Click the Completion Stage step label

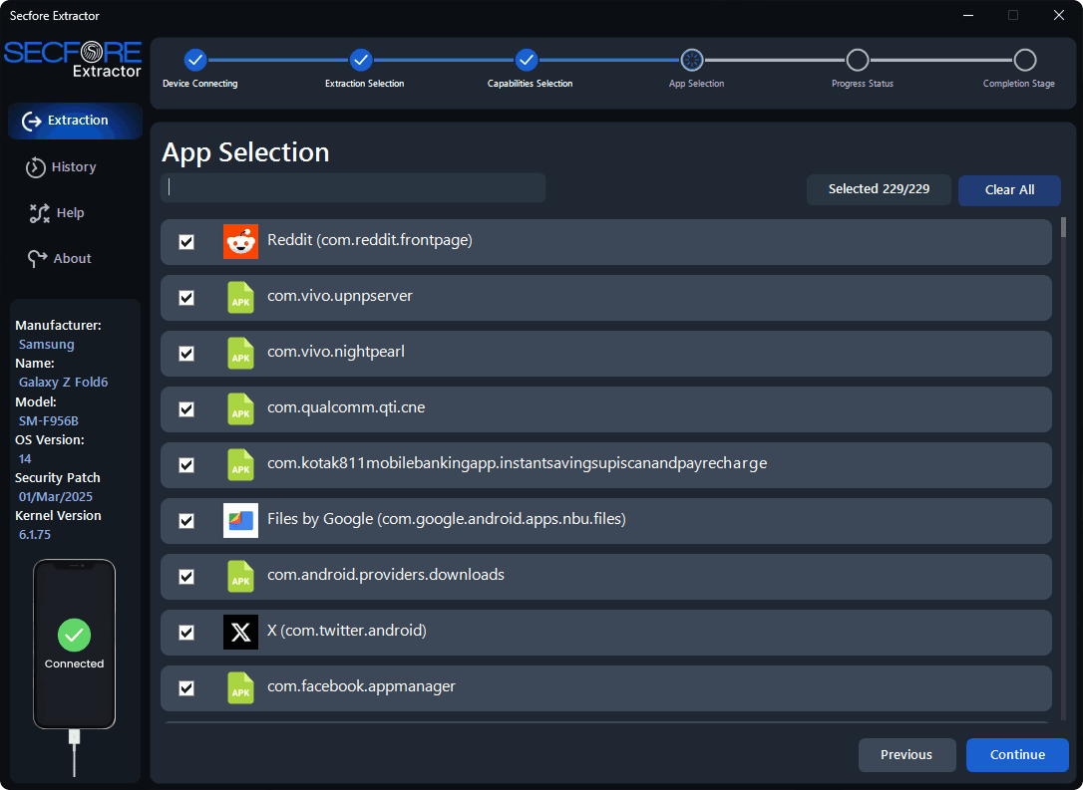[x=1019, y=84]
